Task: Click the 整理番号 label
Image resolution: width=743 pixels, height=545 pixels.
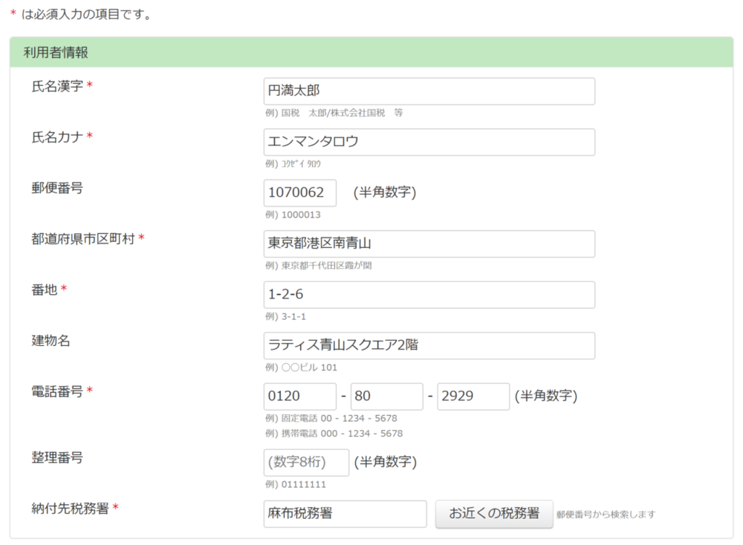Action: coord(57,457)
